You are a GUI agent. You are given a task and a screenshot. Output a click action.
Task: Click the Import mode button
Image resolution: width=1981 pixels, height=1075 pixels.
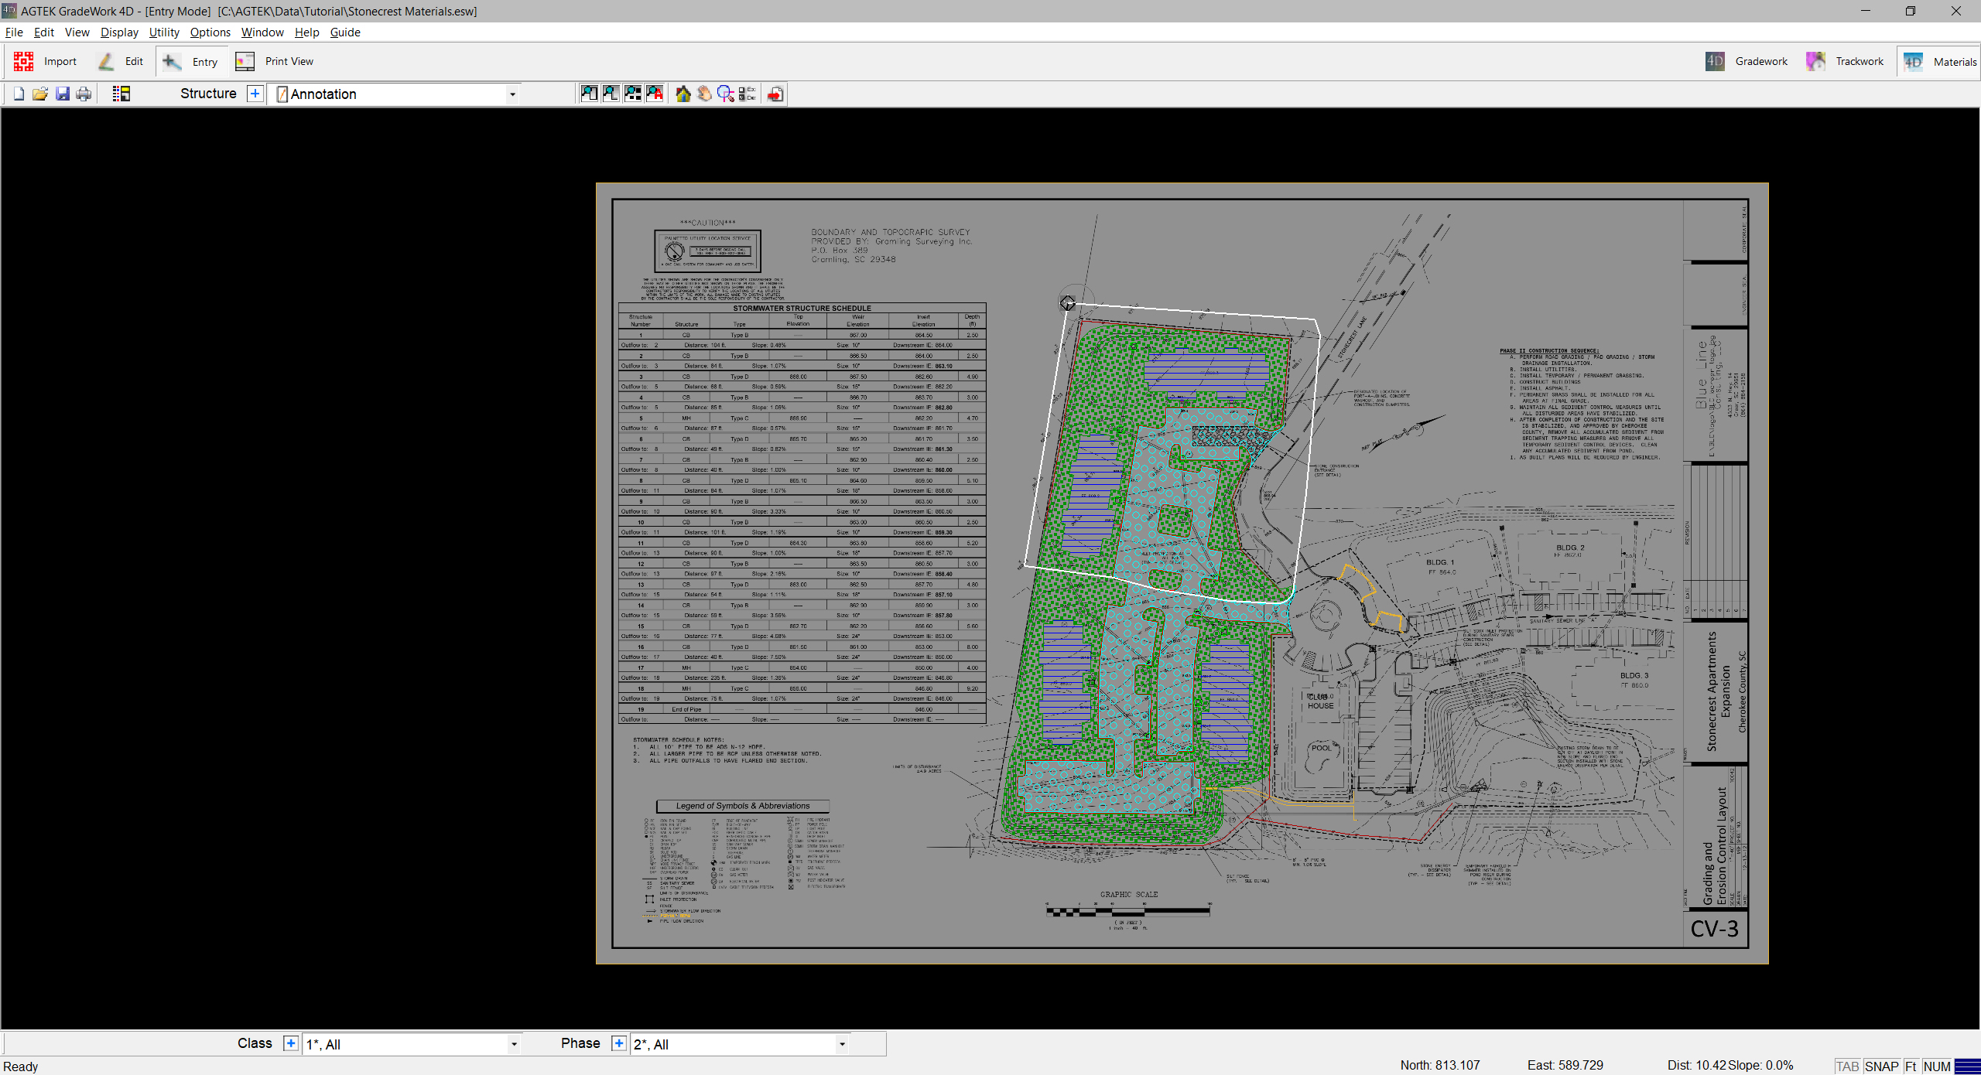45,62
